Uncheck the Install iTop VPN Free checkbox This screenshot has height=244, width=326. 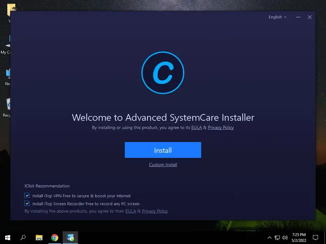pyautogui.click(x=27, y=195)
